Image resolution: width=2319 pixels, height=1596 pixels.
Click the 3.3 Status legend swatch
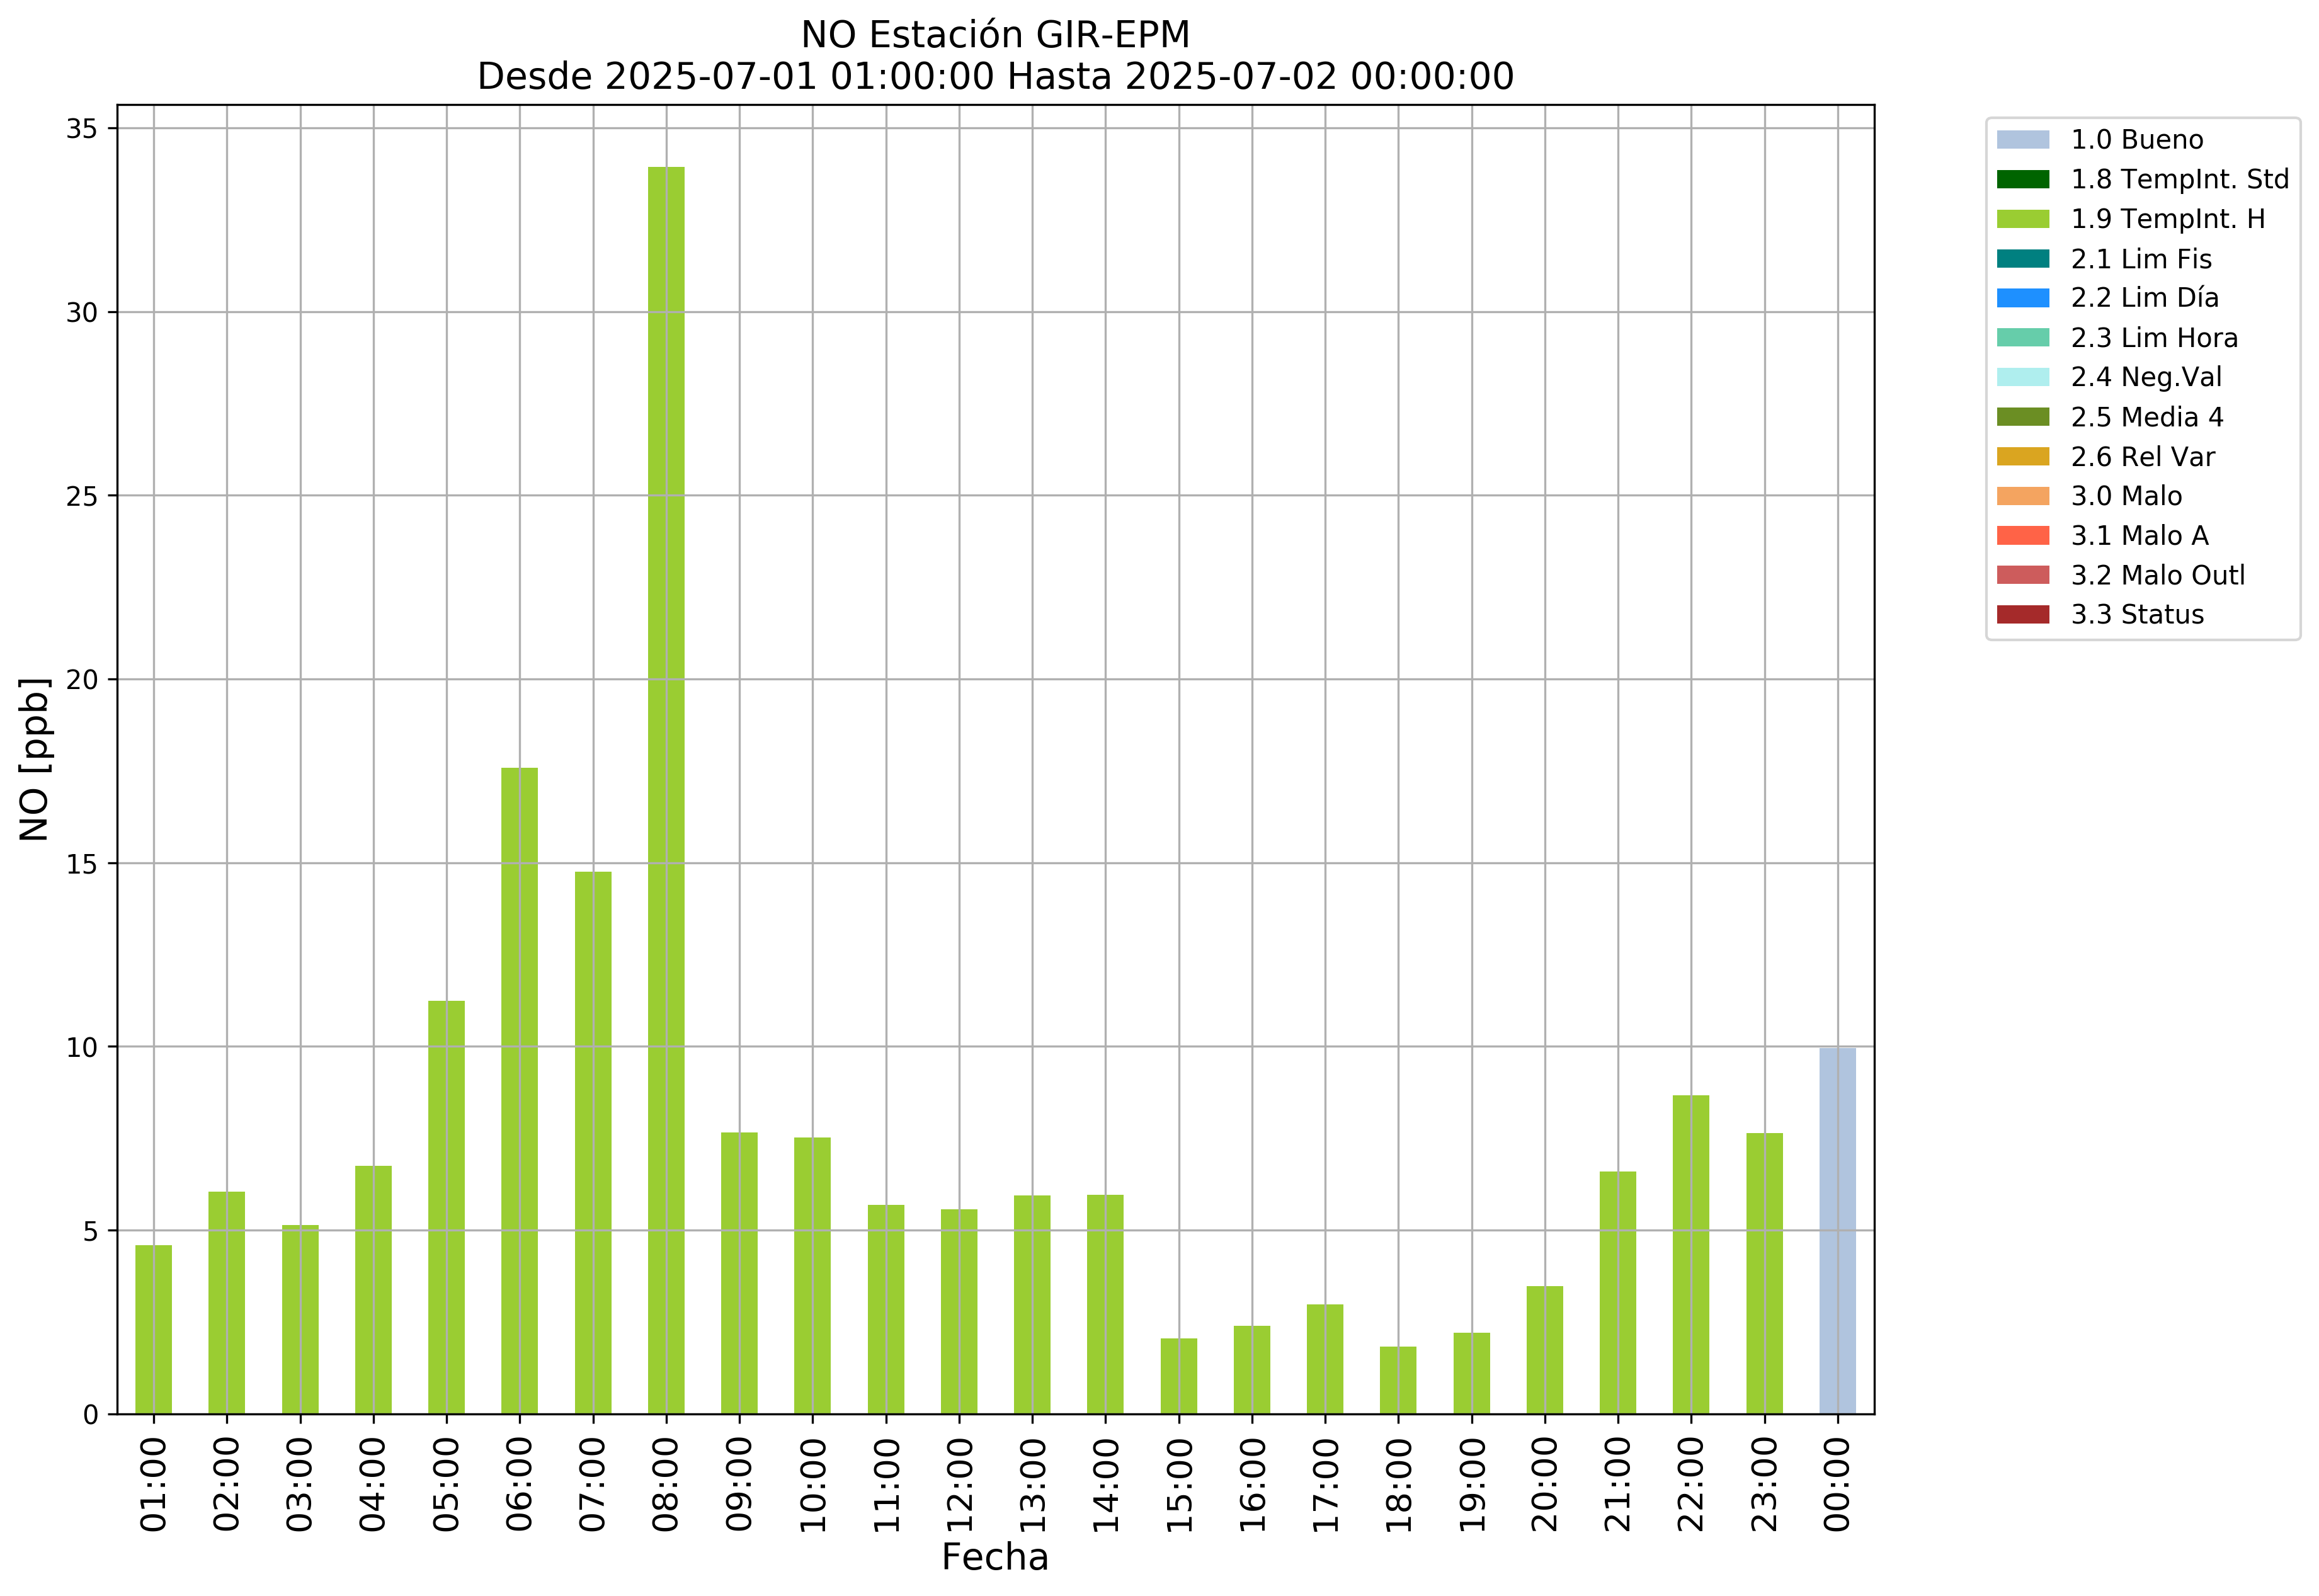2022,614
